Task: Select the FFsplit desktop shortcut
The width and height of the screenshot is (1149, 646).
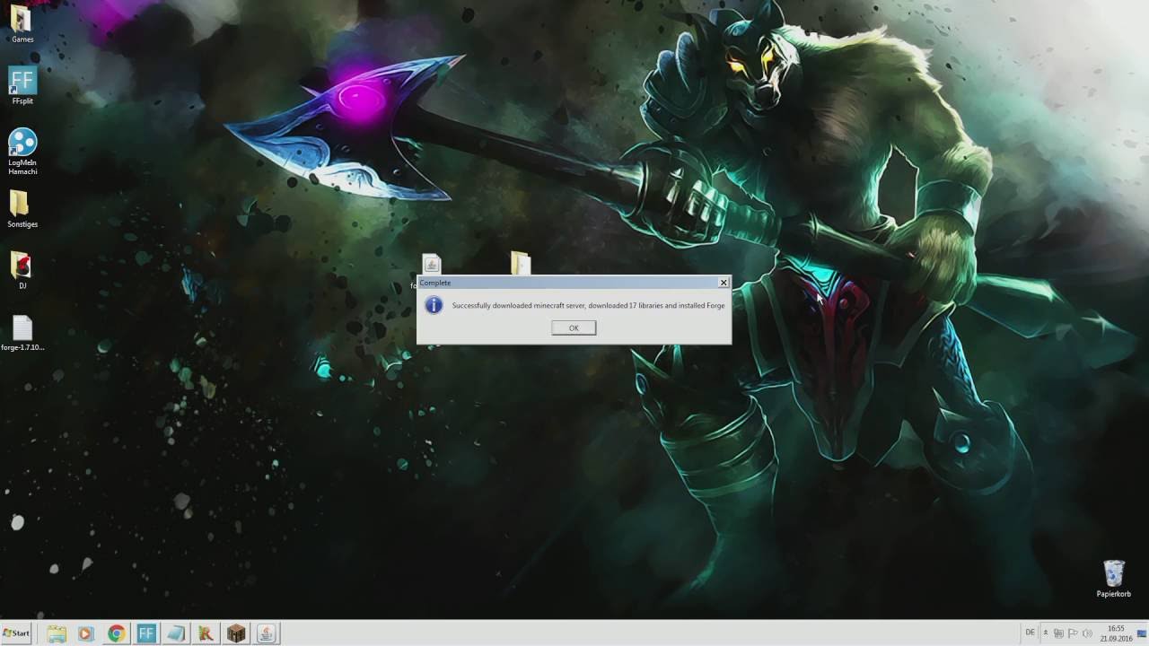Action: pos(22,85)
